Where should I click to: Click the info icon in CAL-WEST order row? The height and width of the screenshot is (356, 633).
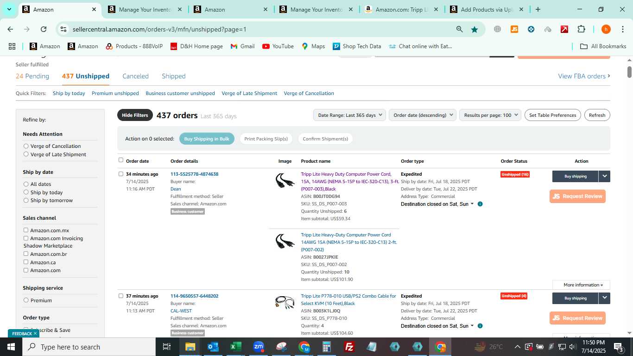pyautogui.click(x=480, y=326)
